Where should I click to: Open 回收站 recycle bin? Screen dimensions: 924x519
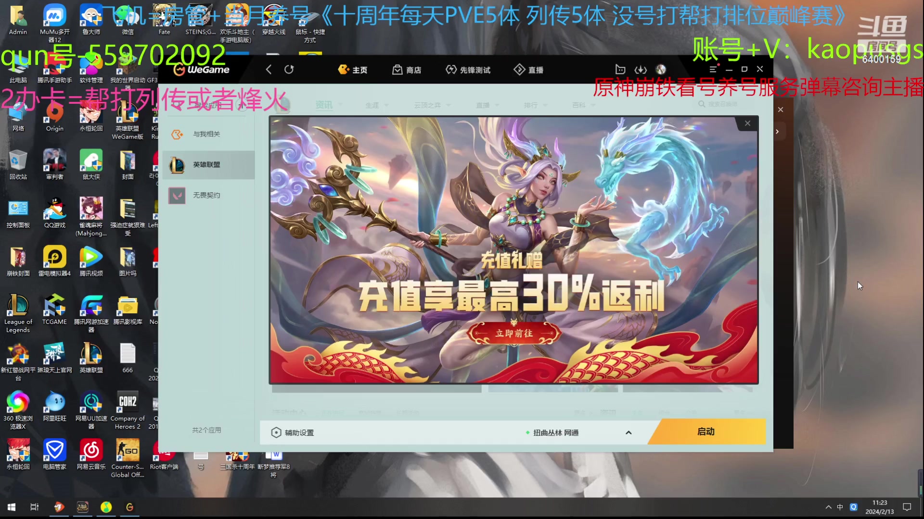[x=18, y=165]
